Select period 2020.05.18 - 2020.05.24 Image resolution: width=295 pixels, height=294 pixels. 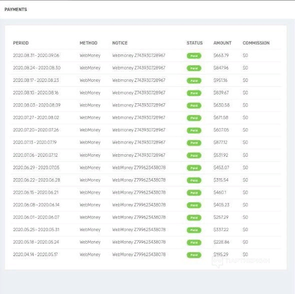[x=36, y=242]
